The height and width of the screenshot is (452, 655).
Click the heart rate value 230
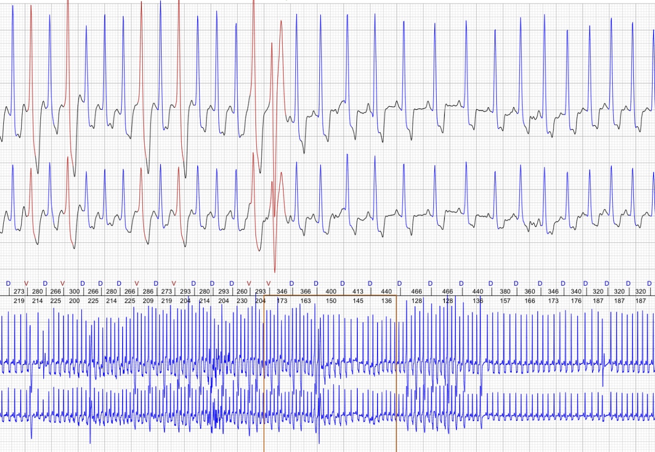(x=242, y=301)
